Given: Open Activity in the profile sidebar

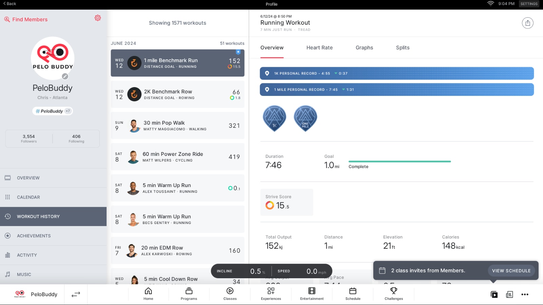Looking at the screenshot, I should (x=53, y=255).
